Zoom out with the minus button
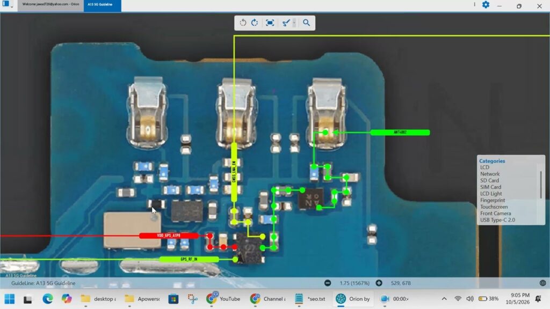550x309 pixels. tap(328, 283)
